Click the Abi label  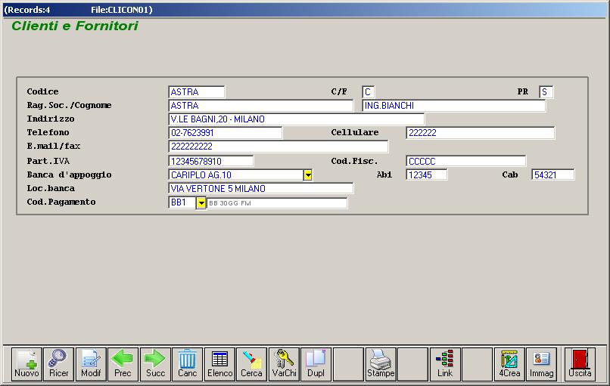point(384,174)
